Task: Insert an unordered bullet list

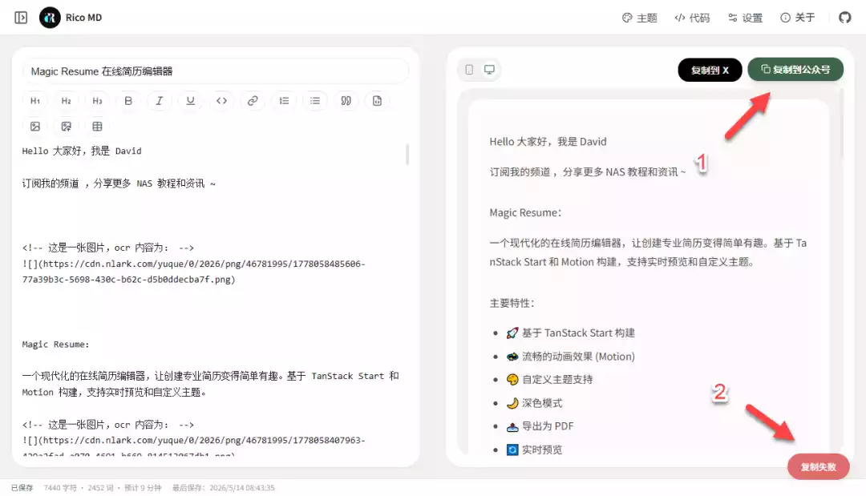Action: click(x=315, y=101)
